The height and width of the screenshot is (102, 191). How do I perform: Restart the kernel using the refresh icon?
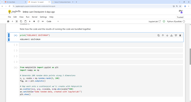pos(38,21)
